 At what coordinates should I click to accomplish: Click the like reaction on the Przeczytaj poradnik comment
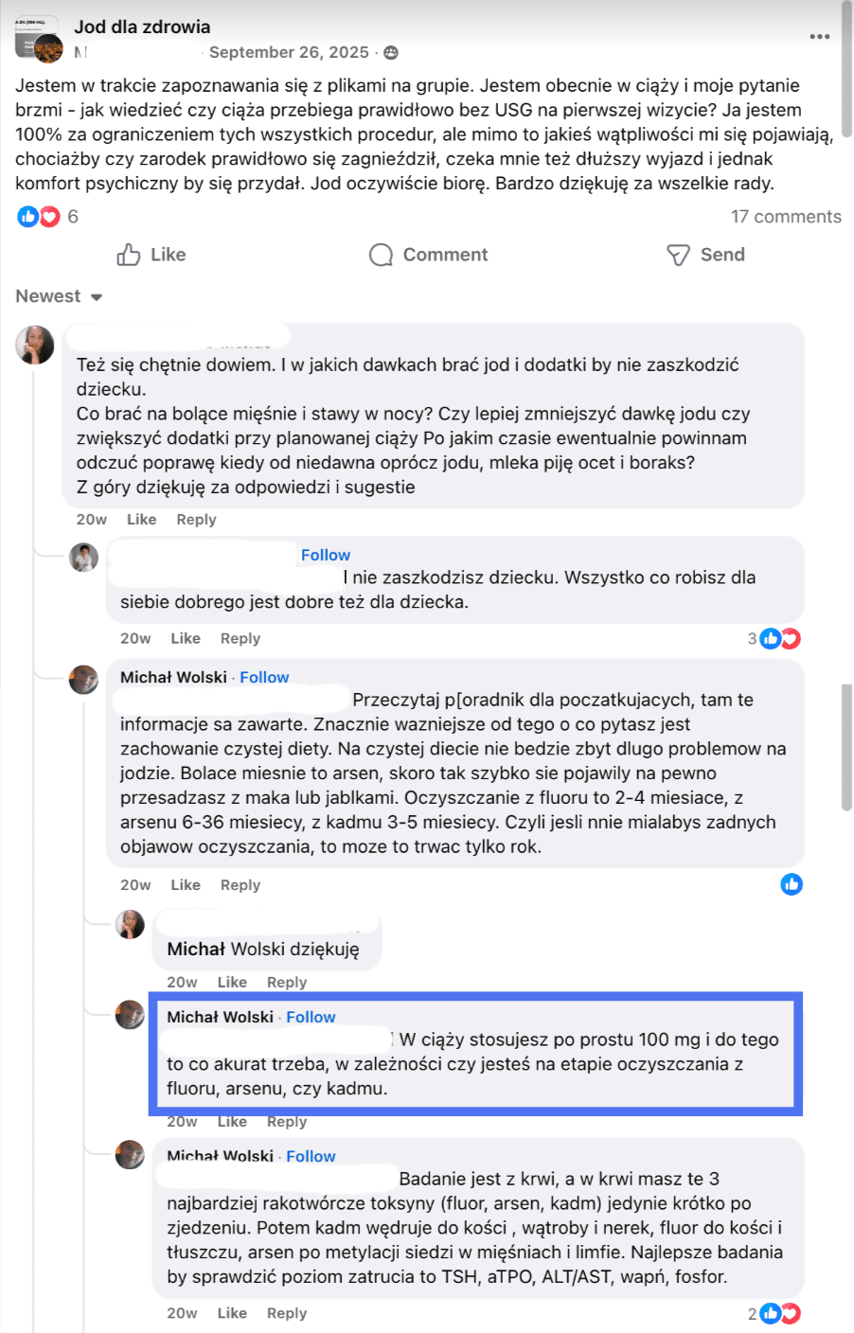coord(792,884)
